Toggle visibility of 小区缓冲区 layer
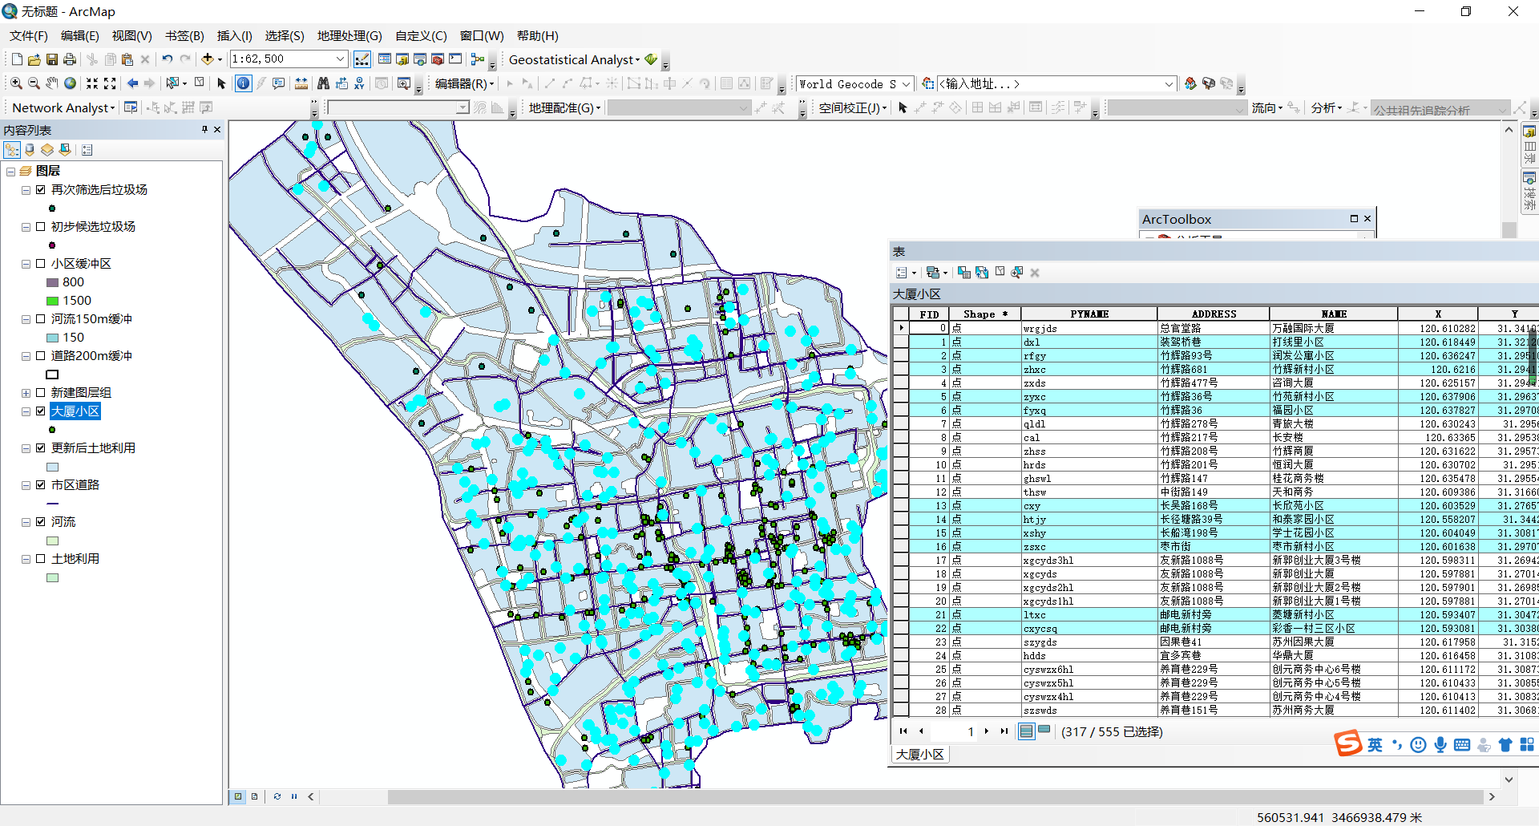Image resolution: width=1539 pixels, height=826 pixels. (40, 264)
